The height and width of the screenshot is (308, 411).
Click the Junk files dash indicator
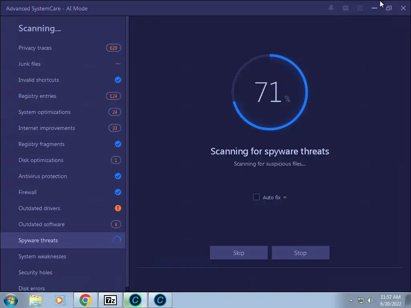(118, 64)
